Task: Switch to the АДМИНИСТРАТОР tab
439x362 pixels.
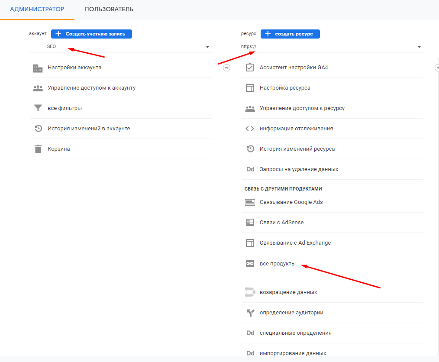Action: 37,9
